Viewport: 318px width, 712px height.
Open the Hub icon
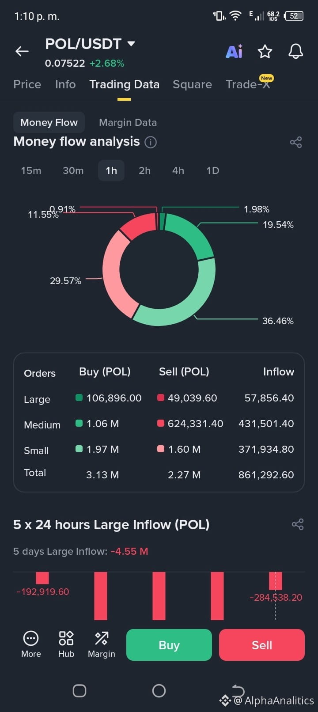pos(66,644)
